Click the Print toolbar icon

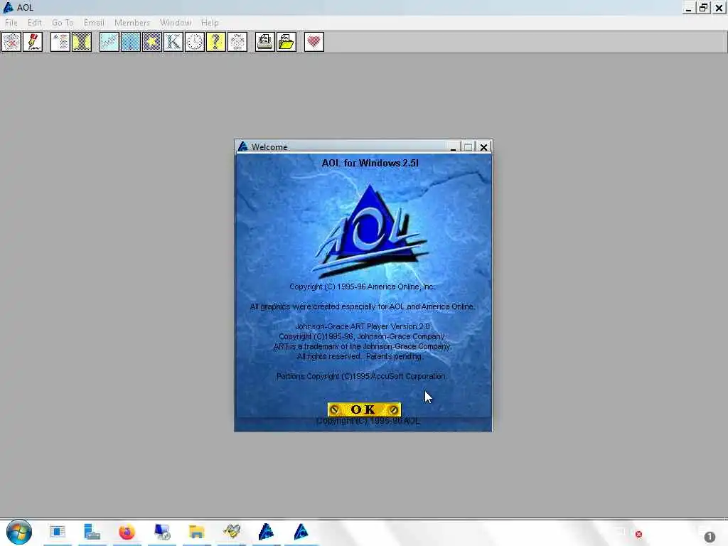pyautogui.click(x=264, y=42)
